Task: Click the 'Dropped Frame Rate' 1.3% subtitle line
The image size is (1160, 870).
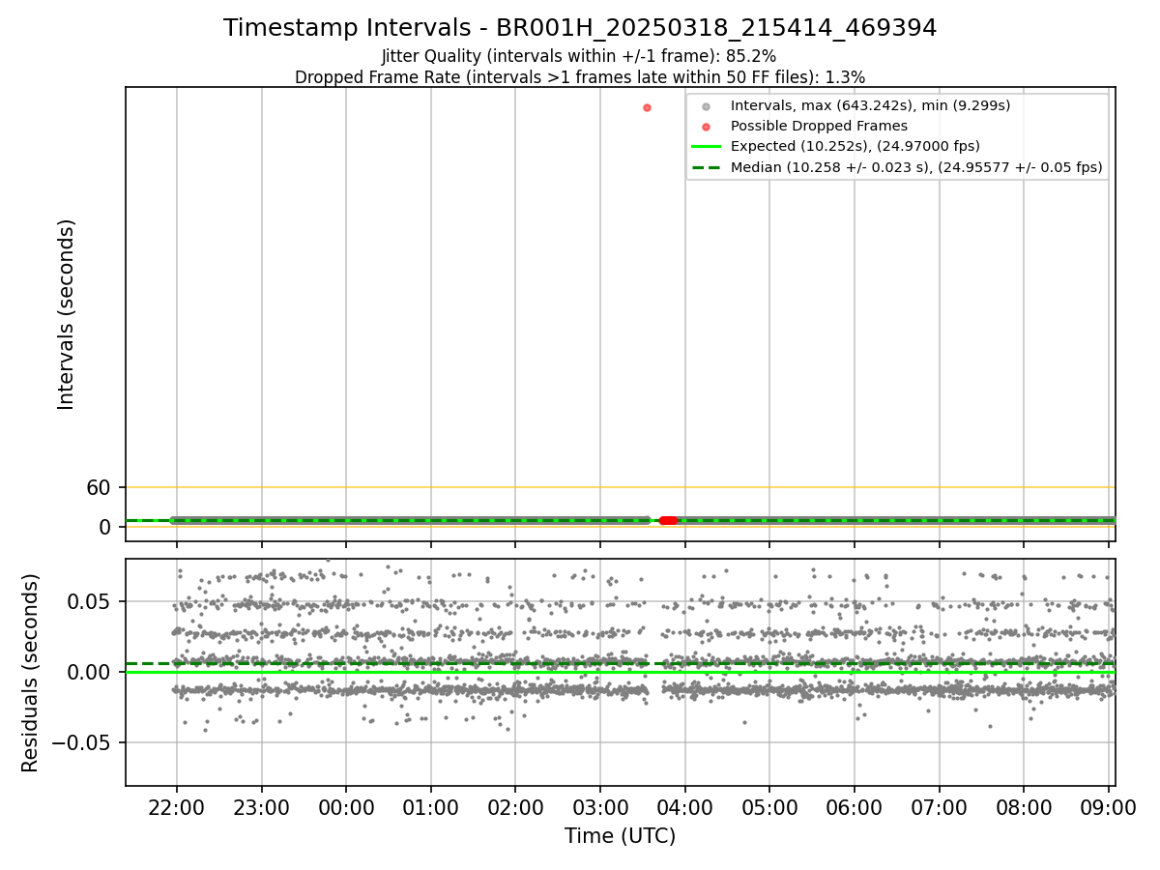Action: [x=580, y=77]
